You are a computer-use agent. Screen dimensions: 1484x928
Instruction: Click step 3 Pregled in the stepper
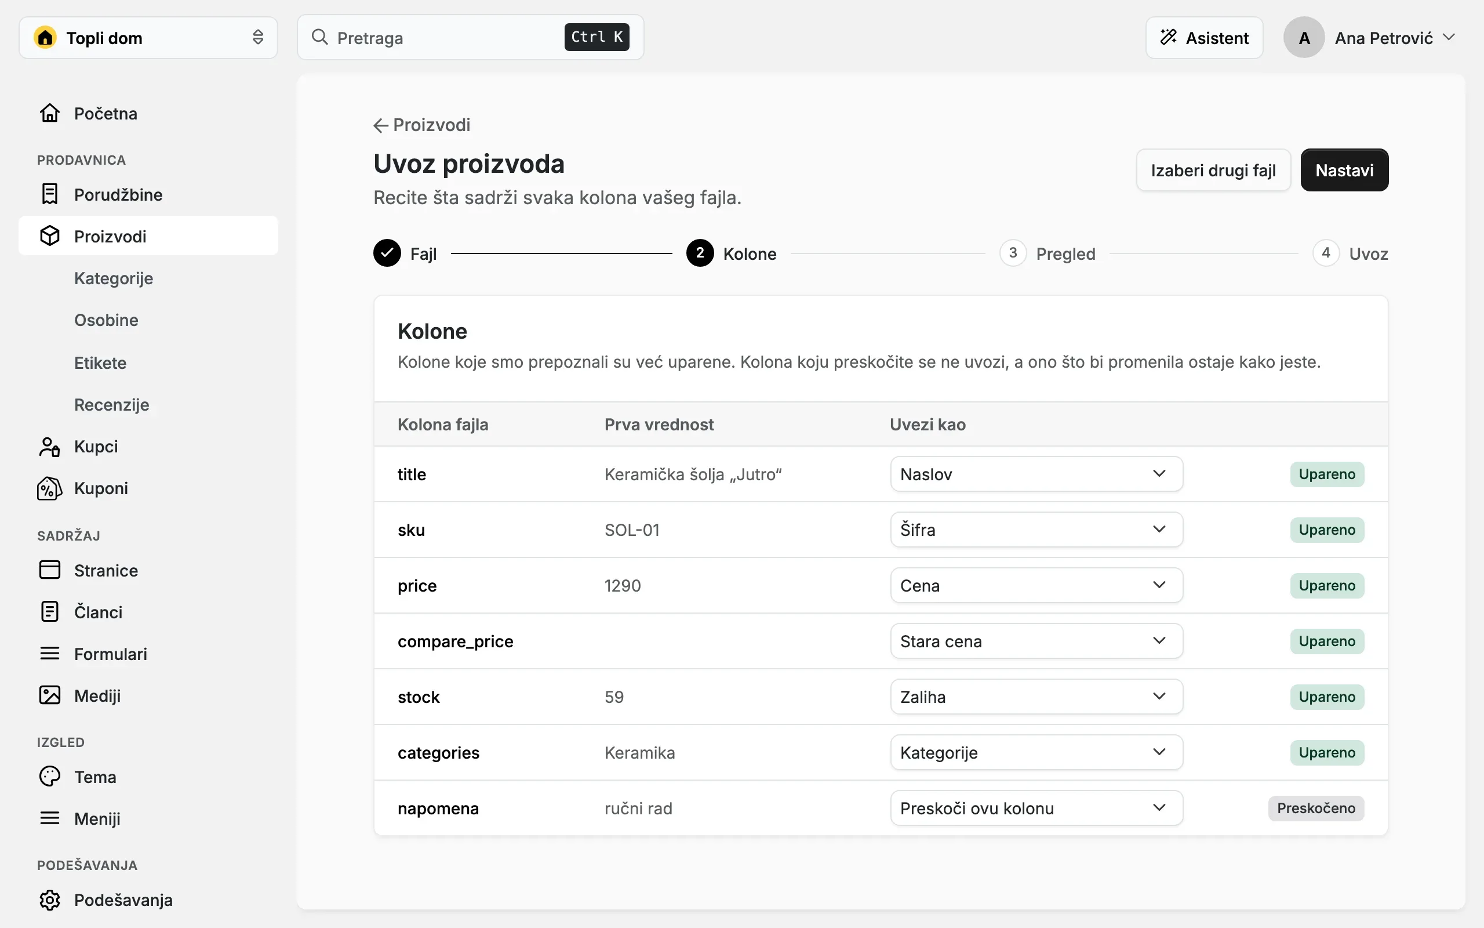click(1047, 253)
